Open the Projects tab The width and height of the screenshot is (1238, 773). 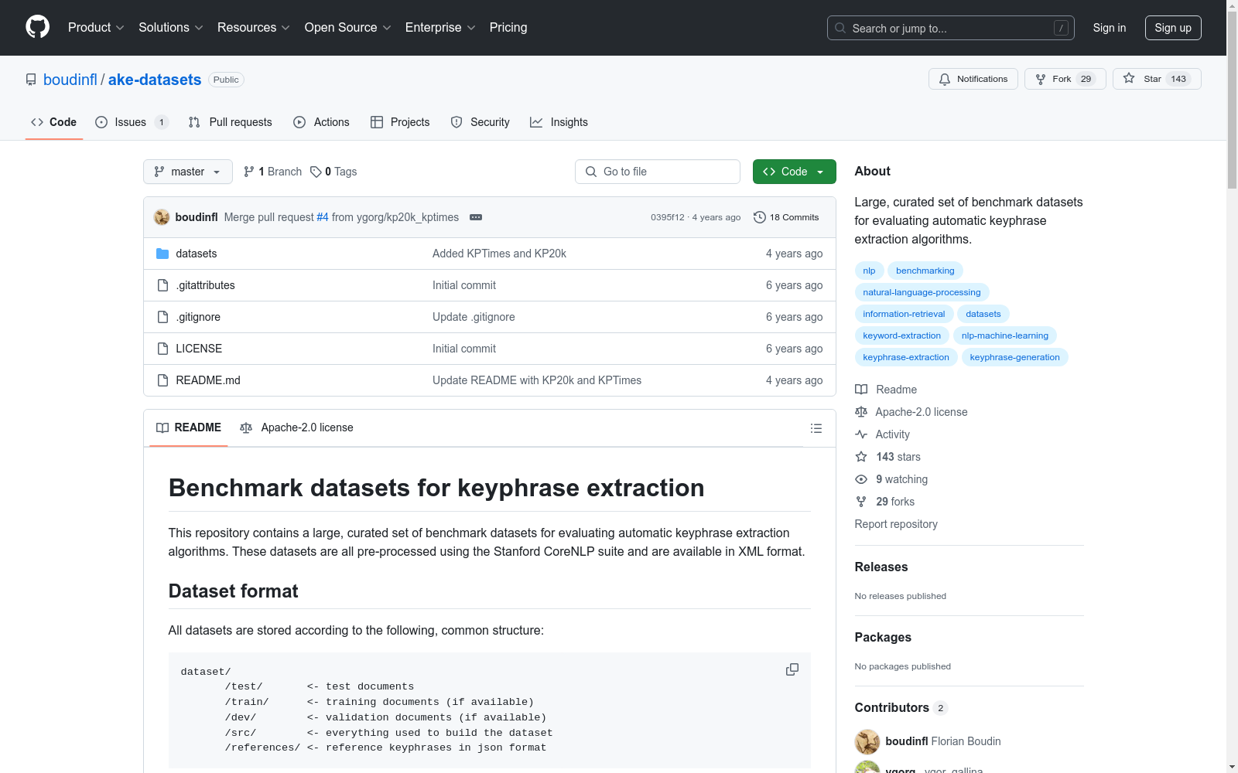click(x=400, y=122)
